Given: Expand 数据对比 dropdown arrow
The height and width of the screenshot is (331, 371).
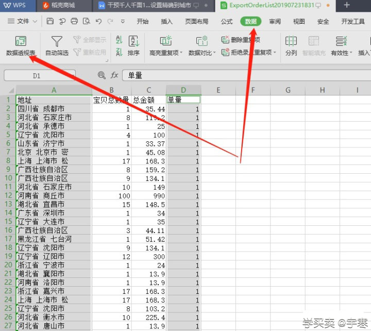Looking at the screenshot, I should click(x=214, y=52).
